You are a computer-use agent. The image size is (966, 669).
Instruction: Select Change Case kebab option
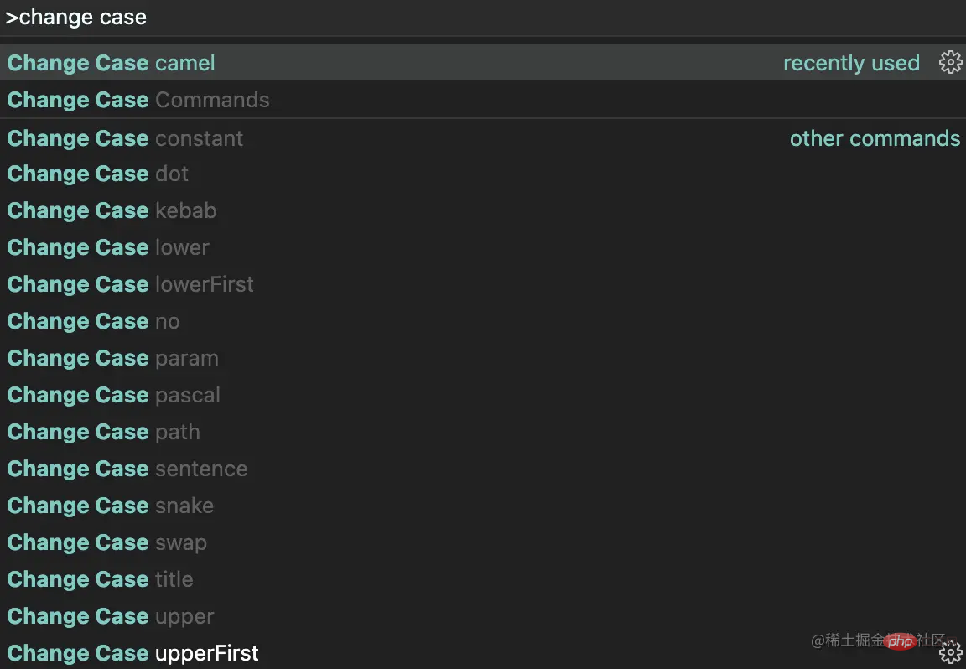[x=112, y=210]
